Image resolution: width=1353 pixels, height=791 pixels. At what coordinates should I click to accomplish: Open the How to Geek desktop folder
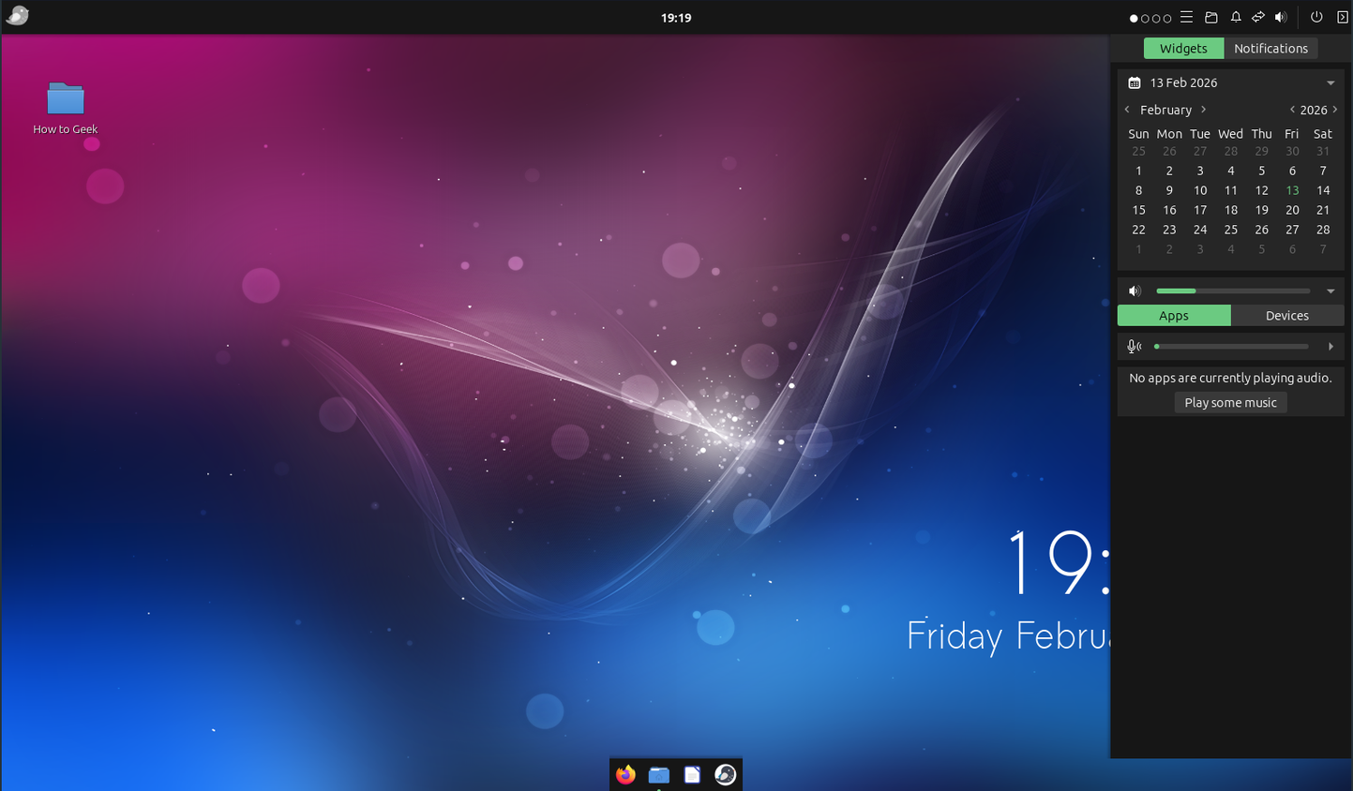click(x=65, y=108)
